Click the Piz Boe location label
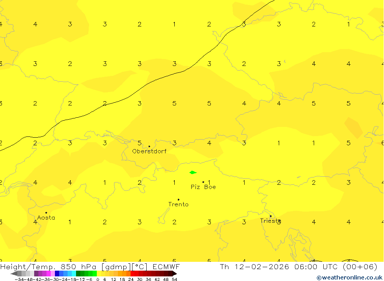The width and height of the screenshot is (384, 281). (x=203, y=187)
